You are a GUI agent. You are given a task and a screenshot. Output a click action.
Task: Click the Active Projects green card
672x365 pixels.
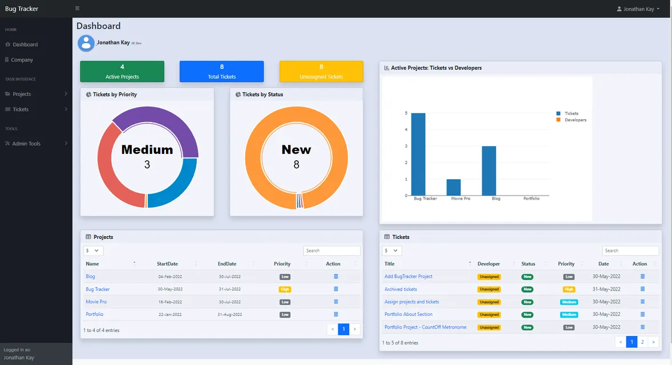122,71
